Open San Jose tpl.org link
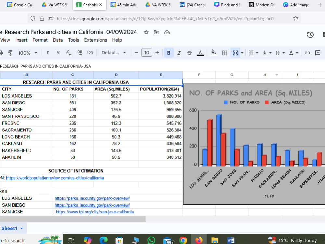325x244 pixels. 94,212
